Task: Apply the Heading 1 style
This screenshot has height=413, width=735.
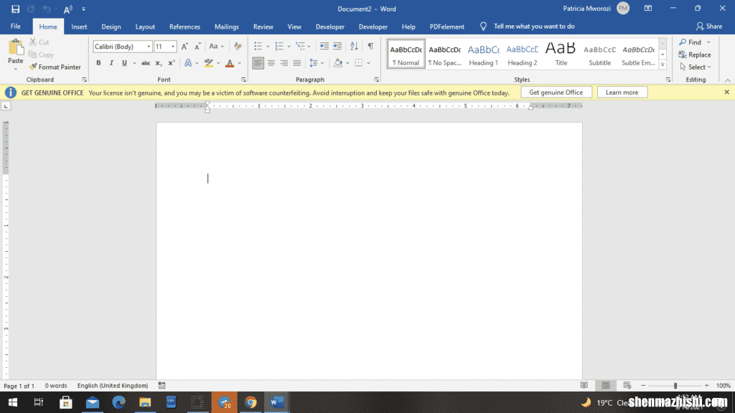Action: click(x=483, y=54)
